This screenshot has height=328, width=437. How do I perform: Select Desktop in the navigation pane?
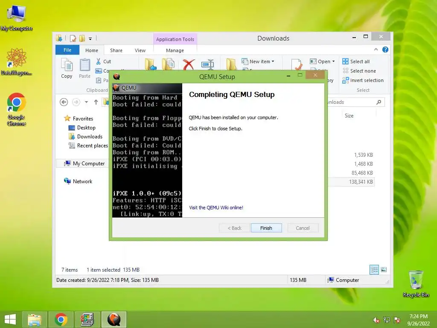[x=82, y=127]
